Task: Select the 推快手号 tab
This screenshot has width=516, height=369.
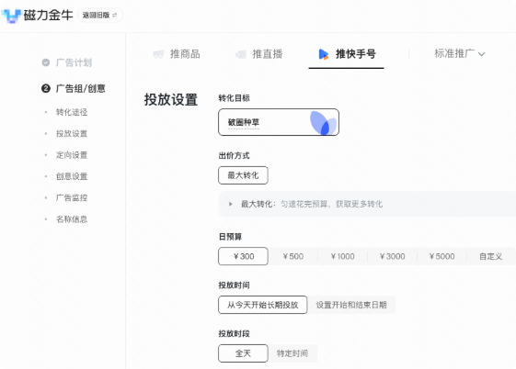Action: click(x=347, y=54)
